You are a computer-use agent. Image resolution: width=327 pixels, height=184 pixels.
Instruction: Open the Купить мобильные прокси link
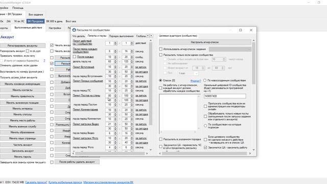pyautogui.click(x=65, y=182)
